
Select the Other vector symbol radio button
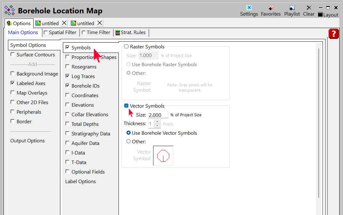(x=128, y=141)
